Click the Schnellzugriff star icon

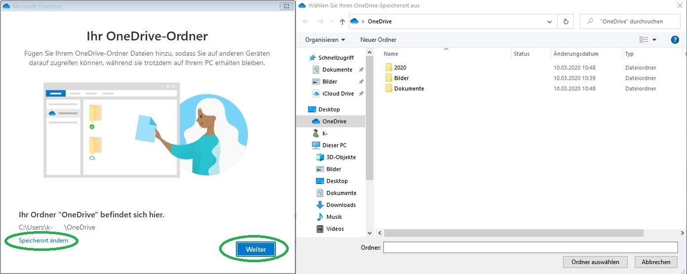(312, 58)
